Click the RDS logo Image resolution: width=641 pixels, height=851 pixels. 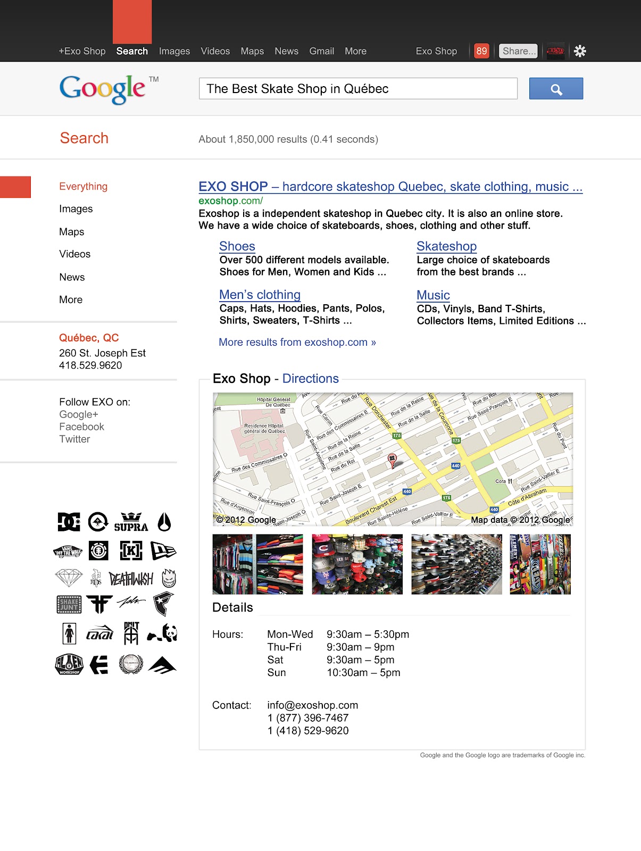(x=96, y=578)
